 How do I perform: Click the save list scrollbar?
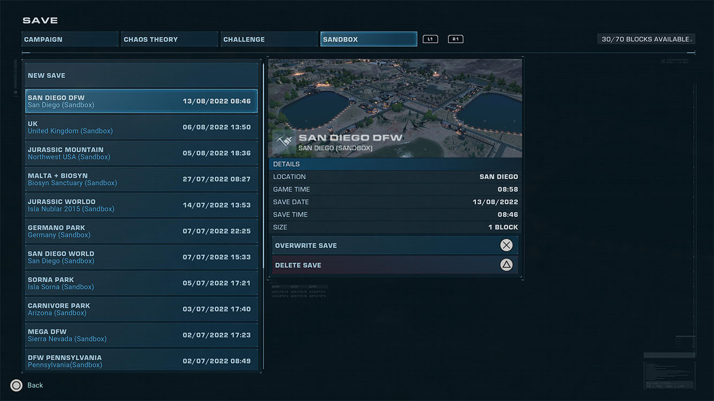click(x=263, y=166)
